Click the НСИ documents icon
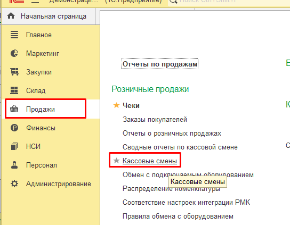Viewport: 290px width, 225px height. (x=14, y=146)
